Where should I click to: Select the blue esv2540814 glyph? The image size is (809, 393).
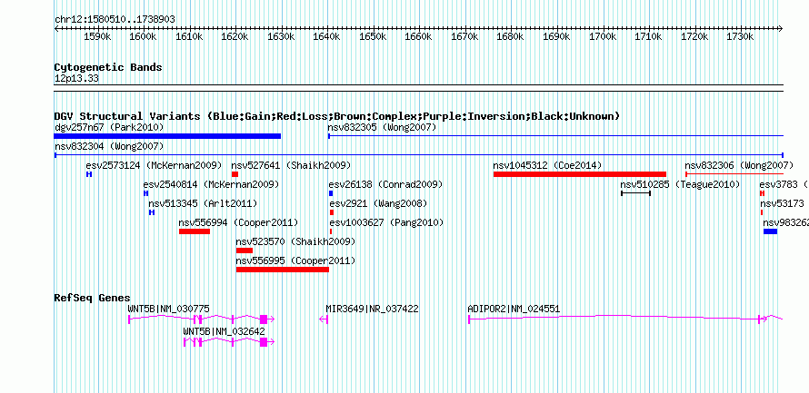pyautogui.click(x=145, y=193)
